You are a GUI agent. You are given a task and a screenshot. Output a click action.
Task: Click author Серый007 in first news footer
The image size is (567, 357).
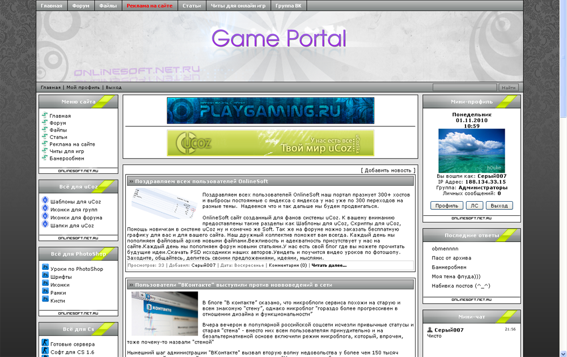(x=203, y=265)
